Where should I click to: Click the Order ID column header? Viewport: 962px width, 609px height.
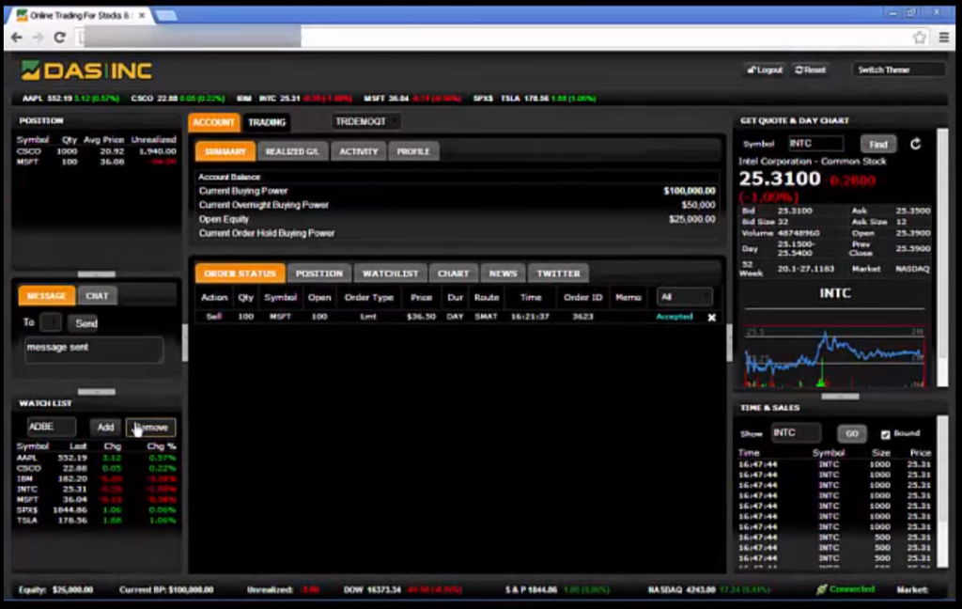(582, 297)
